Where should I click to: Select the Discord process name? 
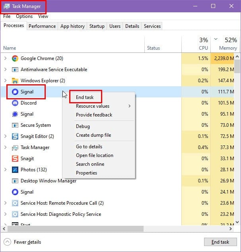coord(29,103)
